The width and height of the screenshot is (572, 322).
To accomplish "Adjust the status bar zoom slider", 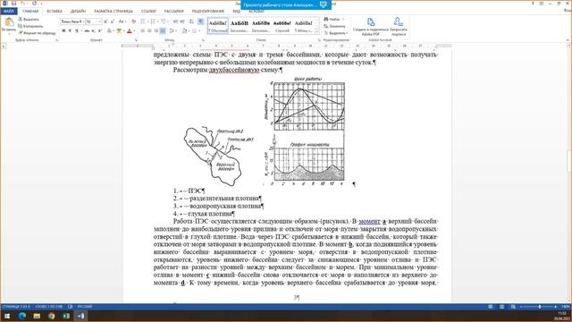I will pos(540,307).
